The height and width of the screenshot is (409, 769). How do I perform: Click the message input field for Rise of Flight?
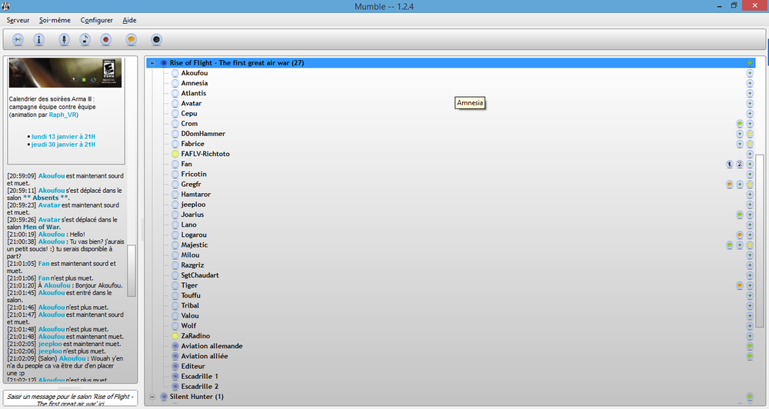pyautogui.click(x=70, y=399)
